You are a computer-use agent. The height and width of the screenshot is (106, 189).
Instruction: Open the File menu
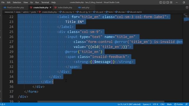[3, 2]
